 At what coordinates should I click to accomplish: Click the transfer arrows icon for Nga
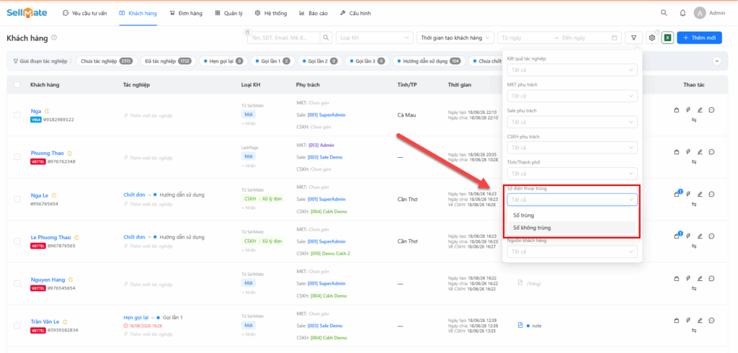coord(694,120)
